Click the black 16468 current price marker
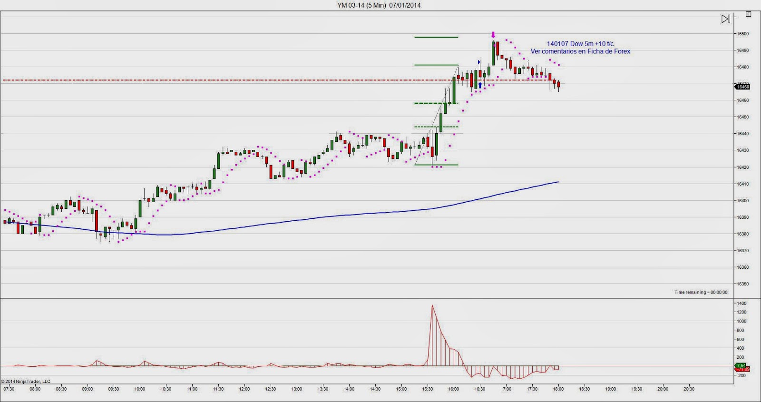The width and height of the screenshot is (761, 402). (x=742, y=87)
